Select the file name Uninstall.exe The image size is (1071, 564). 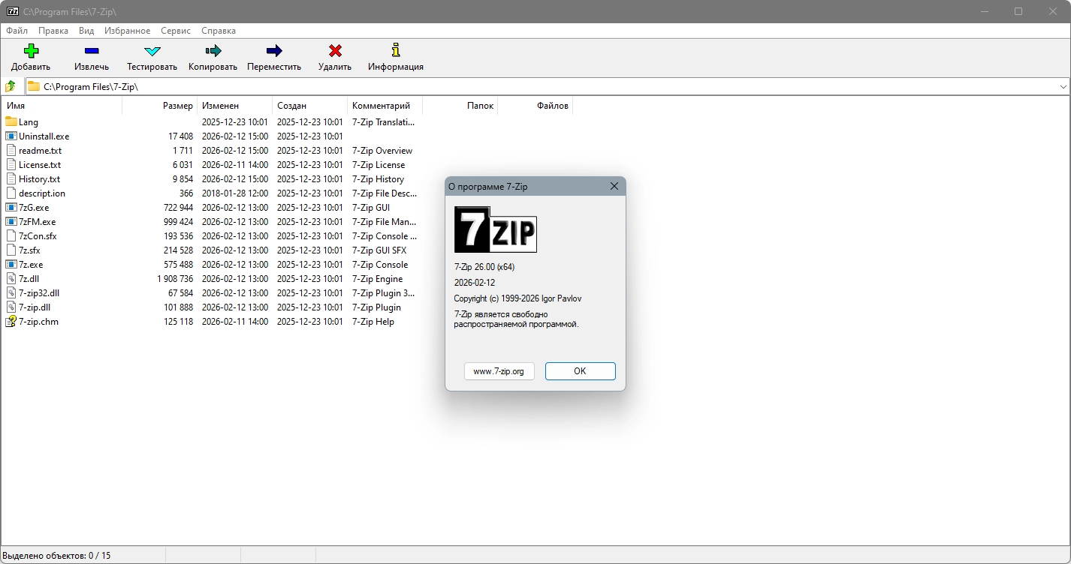[x=44, y=136]
